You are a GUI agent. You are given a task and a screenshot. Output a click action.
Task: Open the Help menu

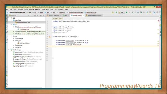click(x=66, y=10)
